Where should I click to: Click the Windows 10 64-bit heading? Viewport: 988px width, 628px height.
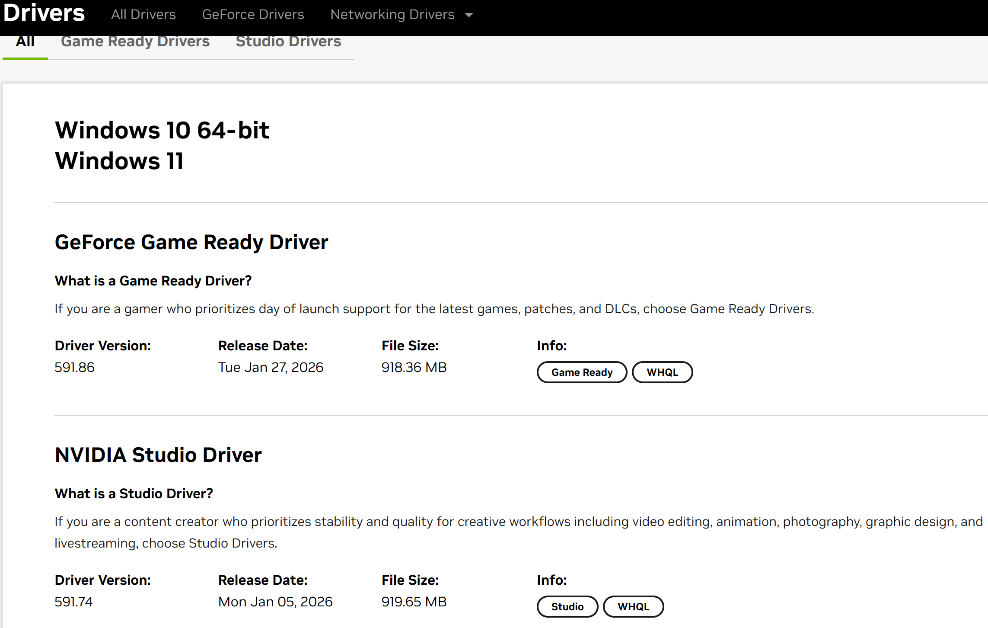click(x=162, y=131)
